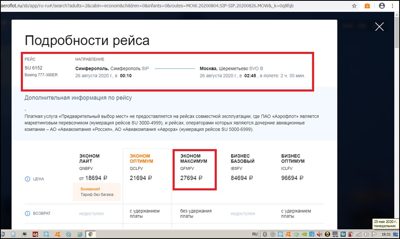Select the БИЗНЕС БАЗОВЫЙ fare column
Image resolution: width=400 pixels, height=239 pixels.
[243, 159]
